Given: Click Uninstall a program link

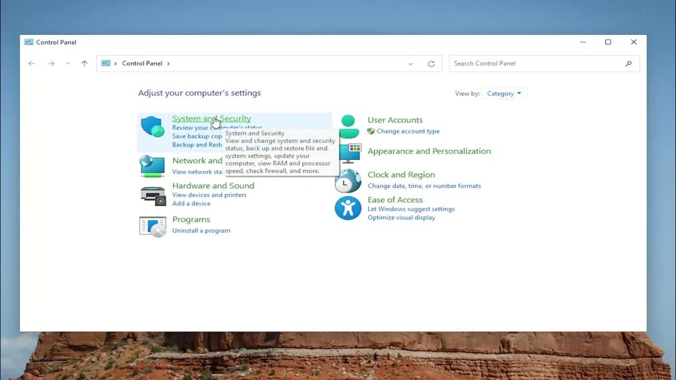Looking at the screenshot, I should (x=201, y=231).
